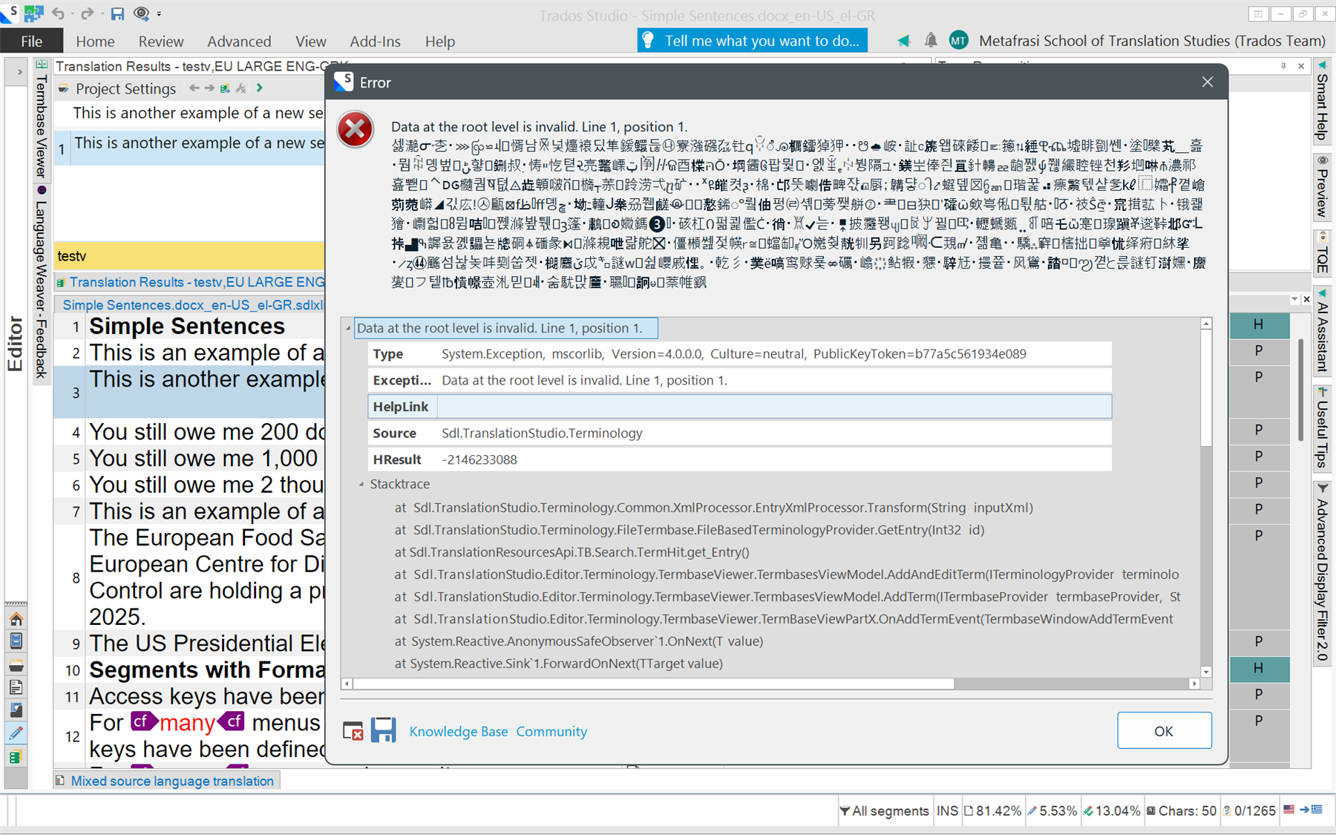Viewport: 1336px width, 835px height.
Task: Open the Knowledge Base link
Action: pos(458,731)
